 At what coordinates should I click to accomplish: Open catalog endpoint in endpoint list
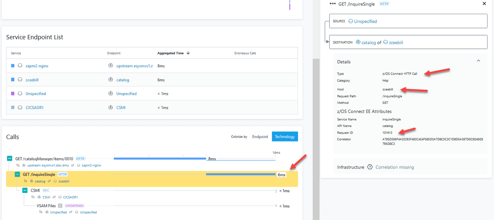(123, 80)
